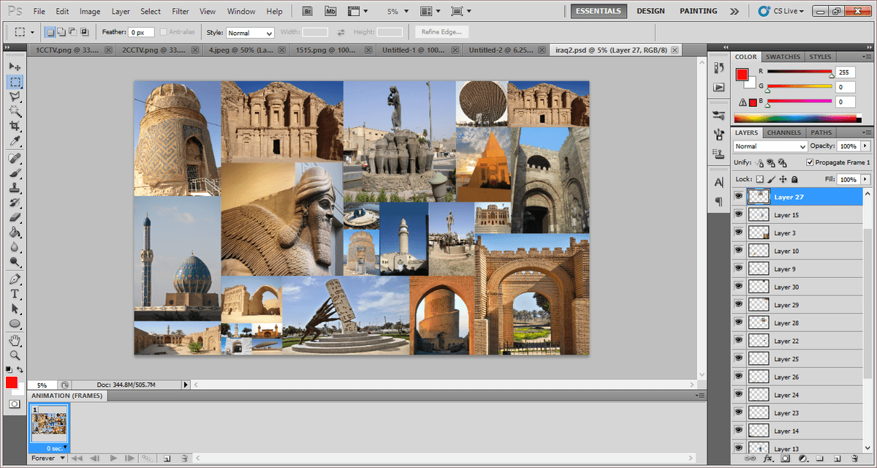The width and height of the screenshot is (877, 468).
Task: Click the Essentials workspace button
Action: 599,12
